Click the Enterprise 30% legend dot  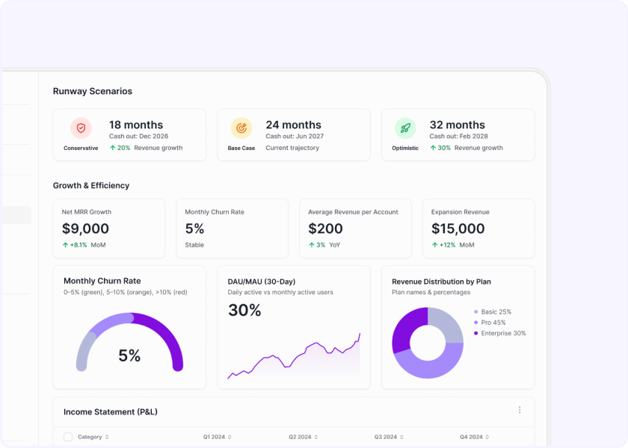pos(476,333)
